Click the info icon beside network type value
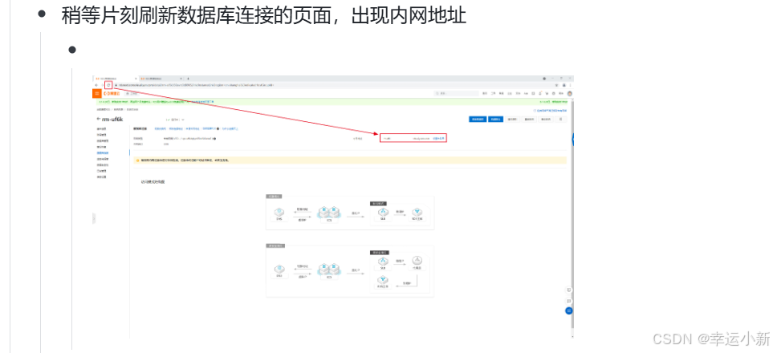Viewport: 773px width, 353px height. 214,139
